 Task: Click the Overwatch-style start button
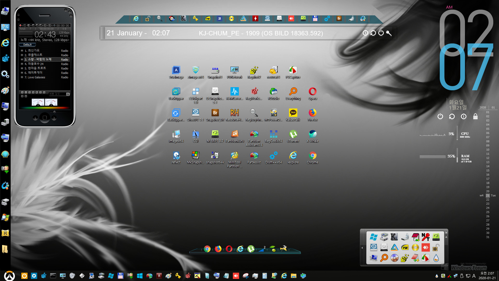[x=9, y=276]
